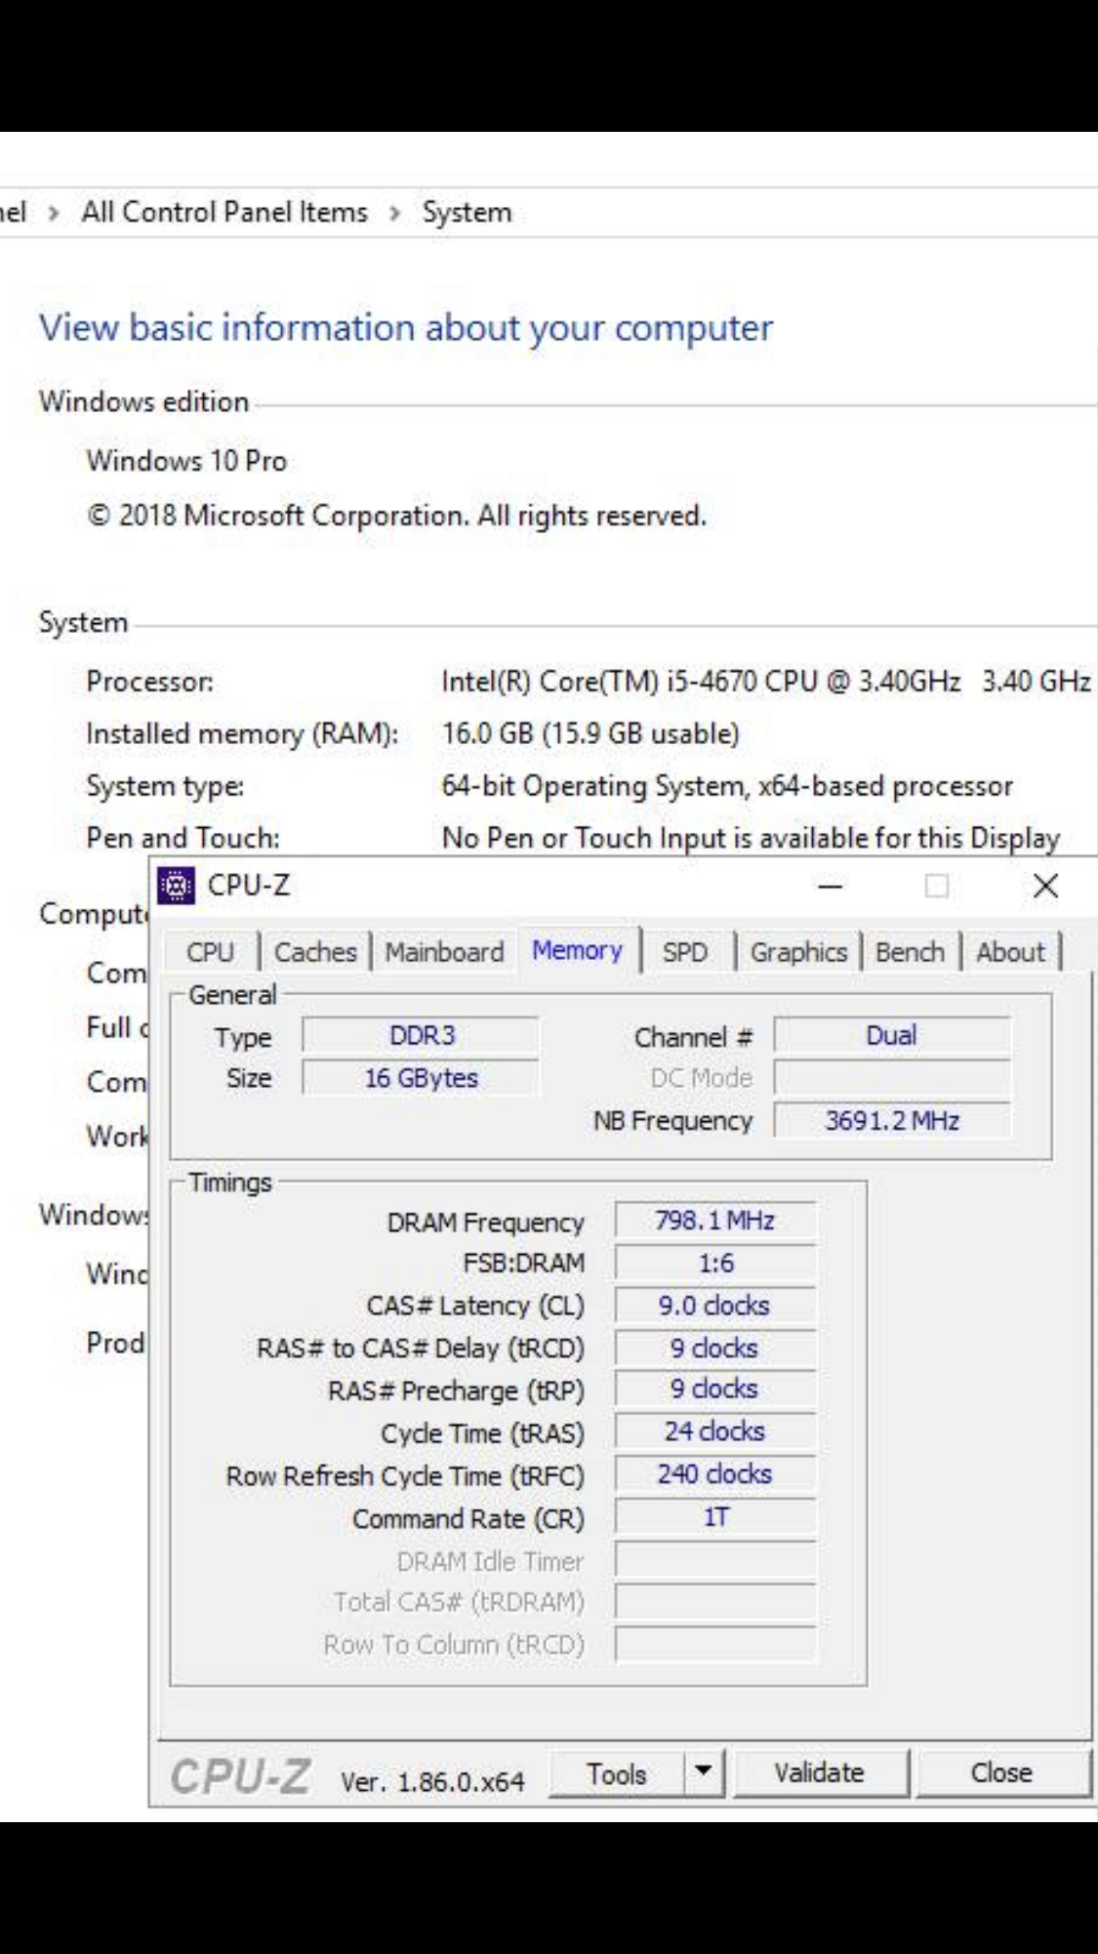Open the Caches tab
The height and width of the screenshot is (1954, 1098).
pos(315,952)
